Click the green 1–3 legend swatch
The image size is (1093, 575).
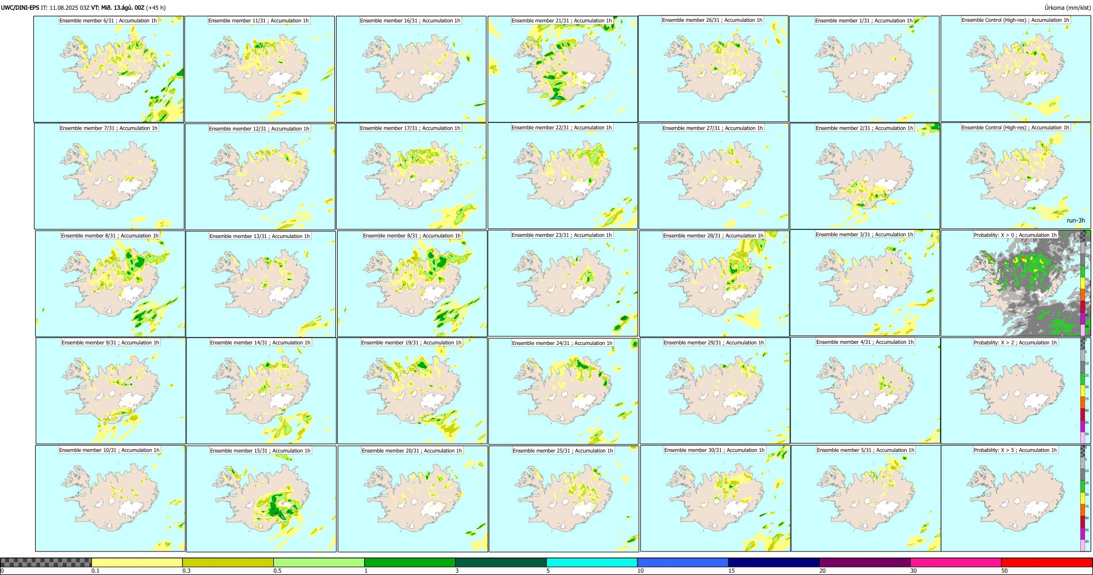[x=410, y=562]
